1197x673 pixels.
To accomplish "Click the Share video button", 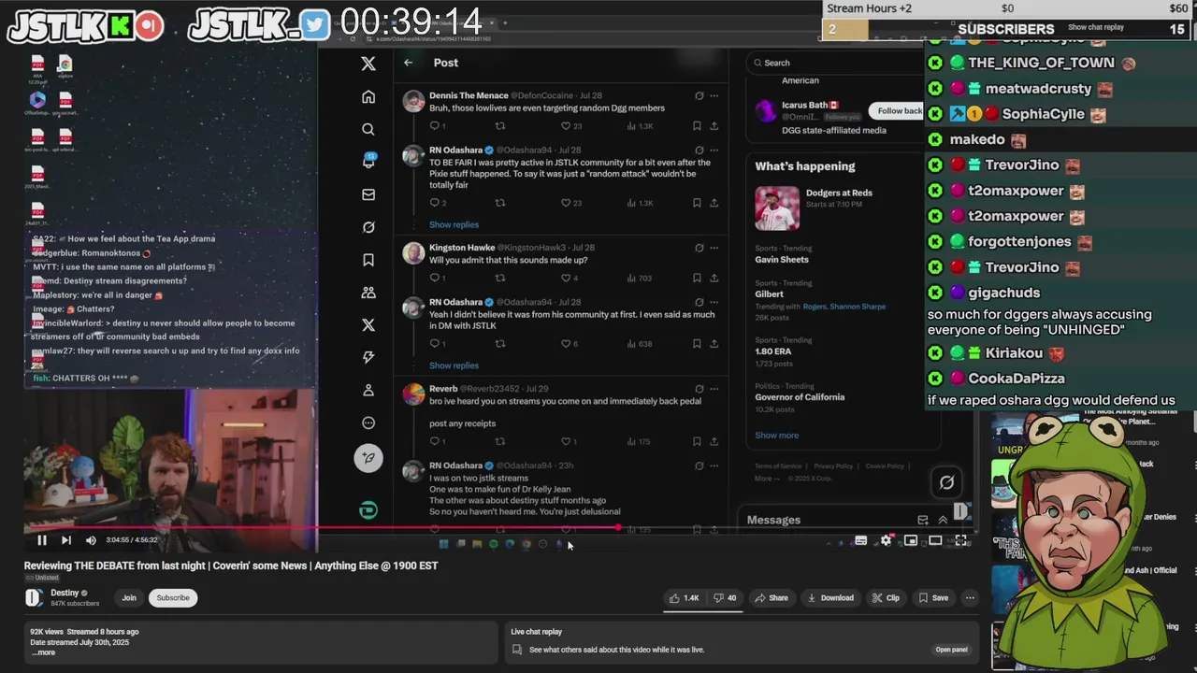I will click(772, 598).
